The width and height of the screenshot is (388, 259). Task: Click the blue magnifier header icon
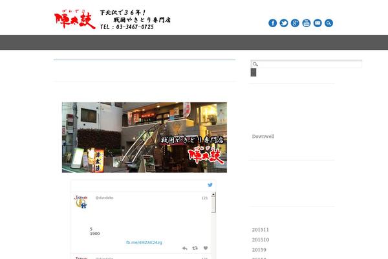tap(329, 23)
